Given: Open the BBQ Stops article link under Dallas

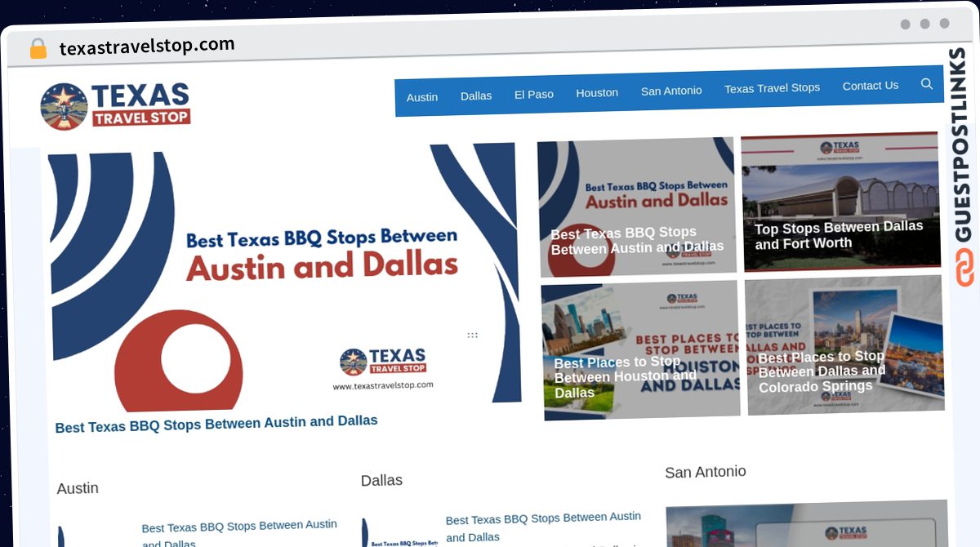Looking at the screenshot, I should [543, 527].
